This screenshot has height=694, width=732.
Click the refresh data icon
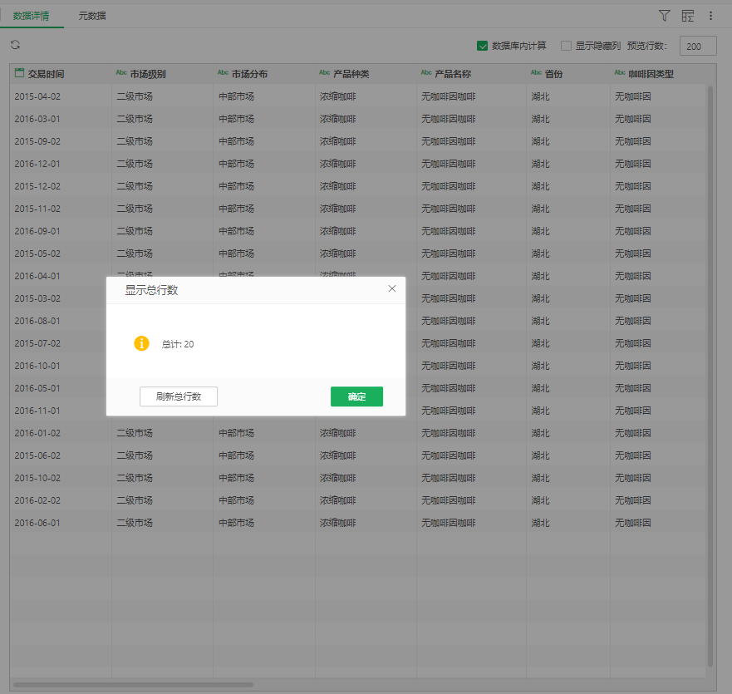point(15,45)
